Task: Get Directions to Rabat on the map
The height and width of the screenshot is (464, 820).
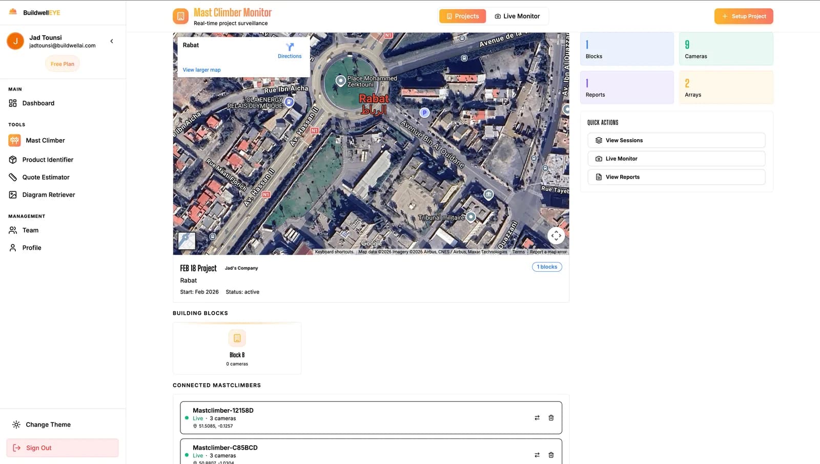Action: tap(290, 51)
